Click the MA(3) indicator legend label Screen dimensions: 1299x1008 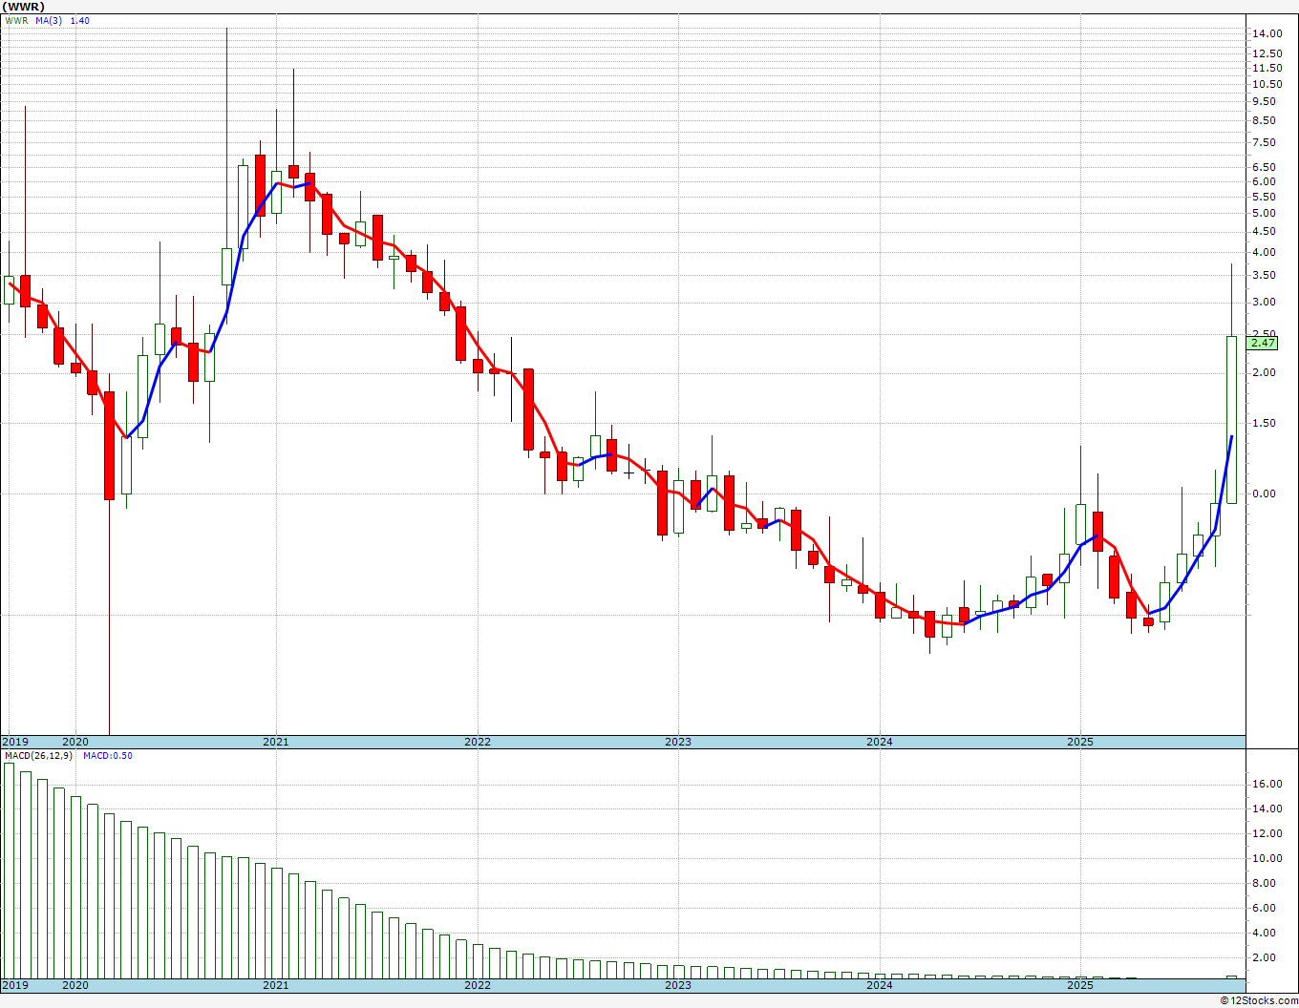coord(49,20)
